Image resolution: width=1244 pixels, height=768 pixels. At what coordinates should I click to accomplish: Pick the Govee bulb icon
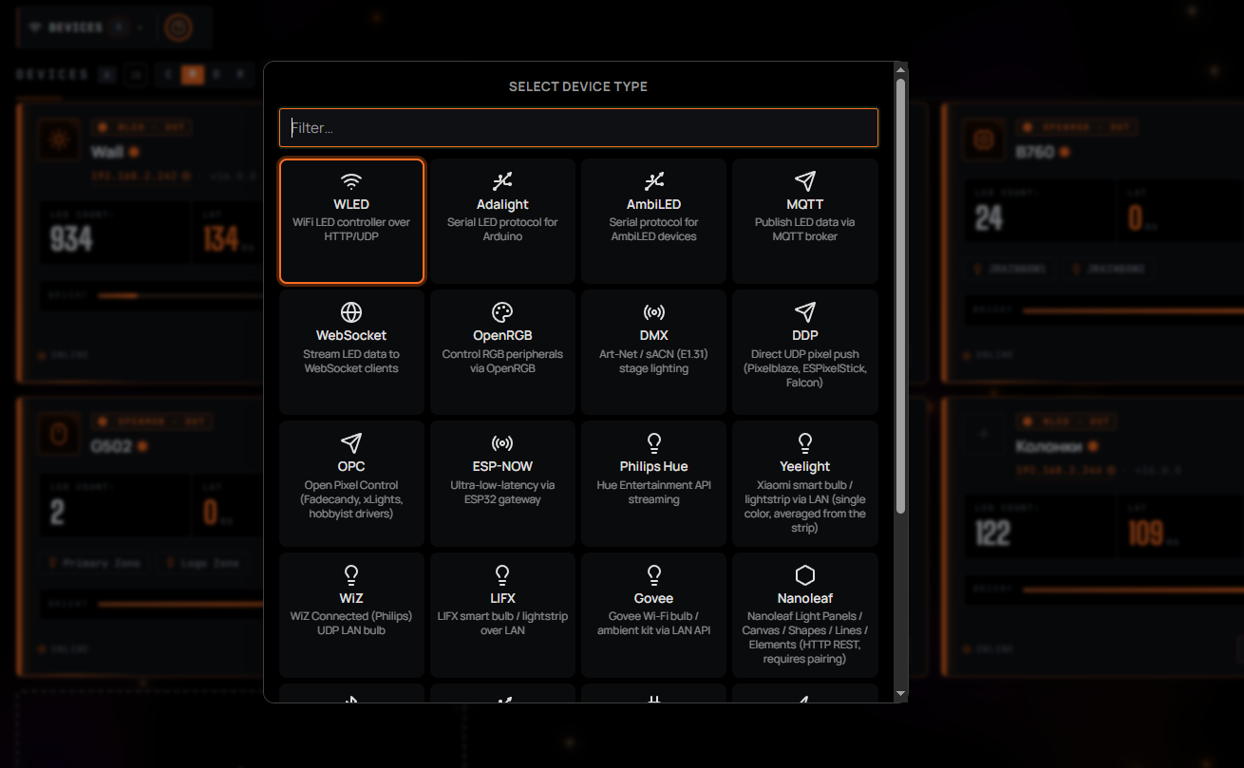coord(653,575)
